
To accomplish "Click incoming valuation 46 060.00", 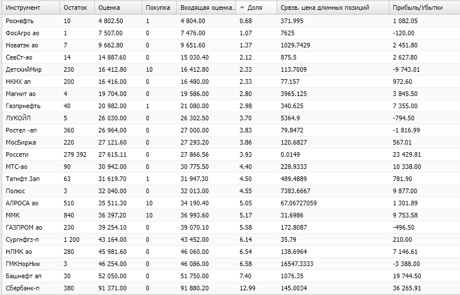I will click(194, 252).
